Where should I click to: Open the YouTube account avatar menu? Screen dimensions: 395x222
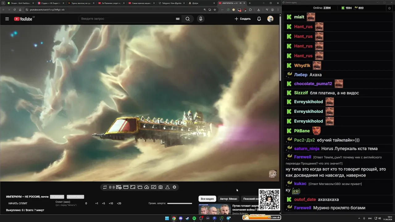tap(270, 19)
